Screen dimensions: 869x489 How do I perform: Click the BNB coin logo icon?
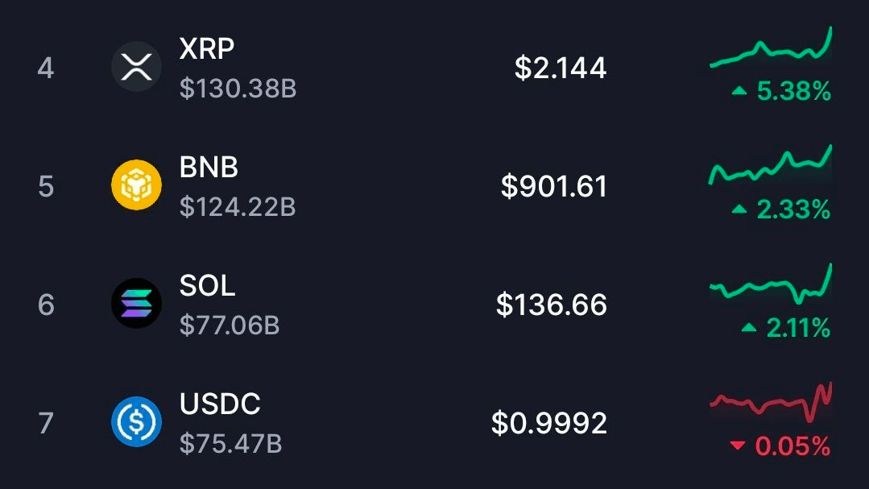(136, 185)
